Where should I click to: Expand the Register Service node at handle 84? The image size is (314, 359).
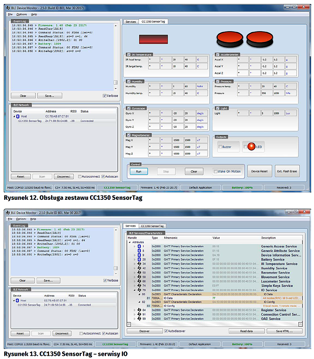134,310
